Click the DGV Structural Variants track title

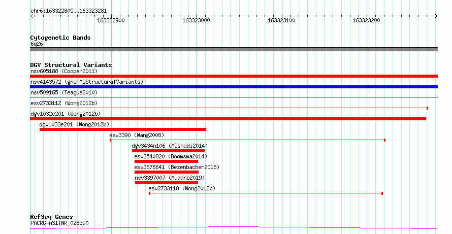(x=71, y=65)
